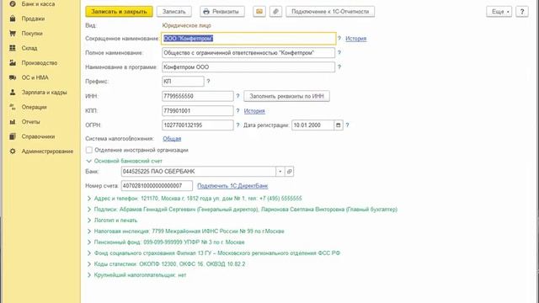Screen dimensions: 539x303
Task: Expand the Адрес и телефон section
Action: 89,199
